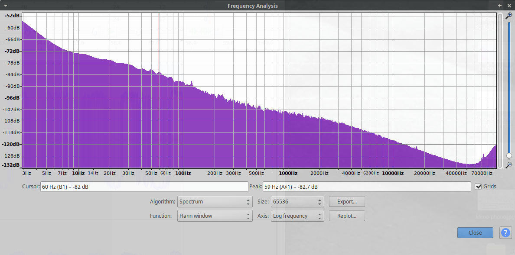Click the 10000Hz frequency axis label
Screen dimensions: 515x255
pyautogui.click(x=393, y=173)
